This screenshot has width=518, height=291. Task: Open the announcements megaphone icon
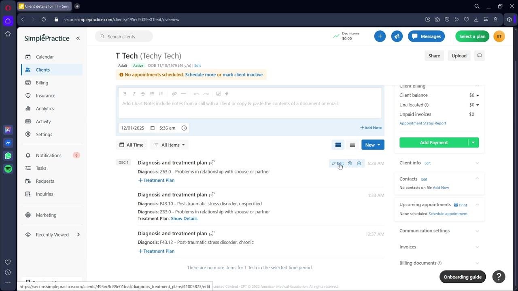click(397, 36)
